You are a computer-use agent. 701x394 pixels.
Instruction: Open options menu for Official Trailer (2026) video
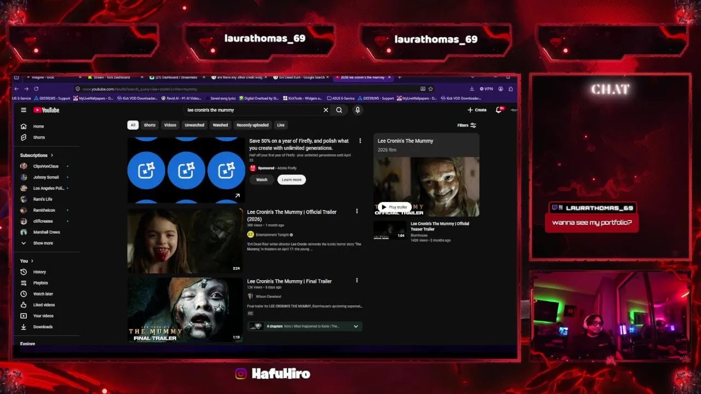pyautogui.click(x=357, y=211)
